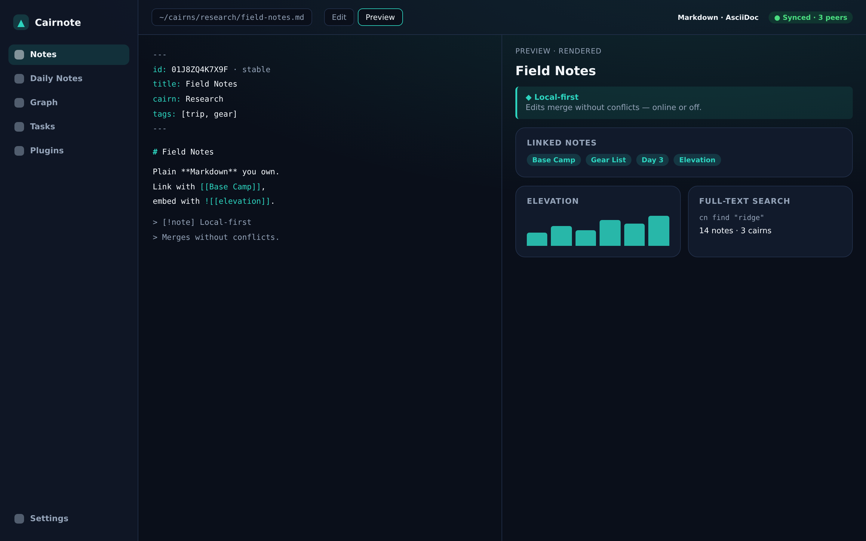Open the Plugins label in sidebar

[47, 150]
